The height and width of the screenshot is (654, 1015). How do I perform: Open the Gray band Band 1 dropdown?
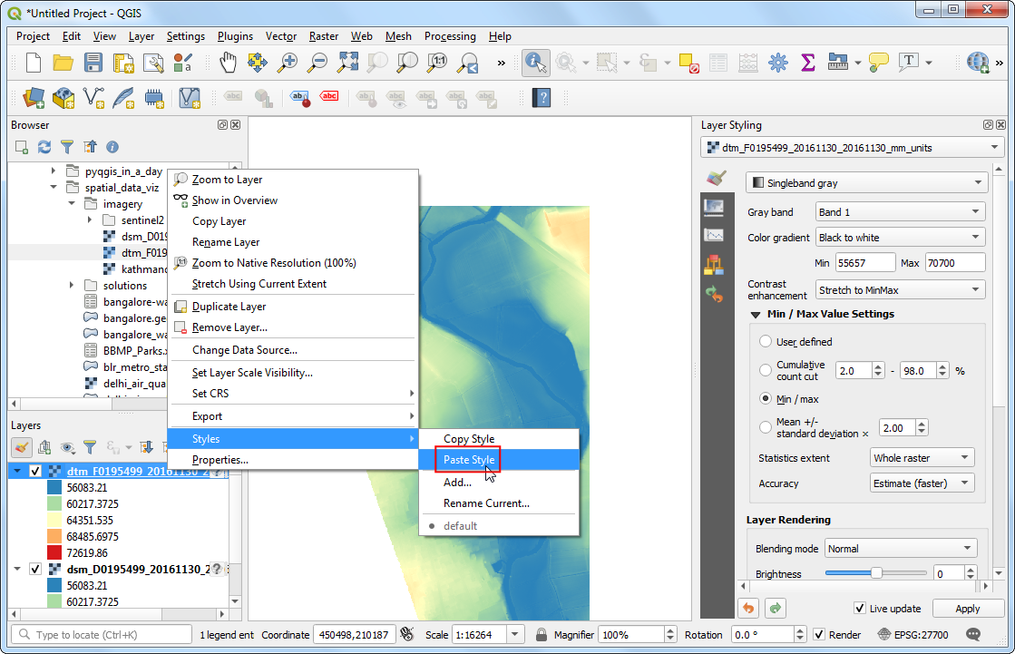tap(901, 211)
